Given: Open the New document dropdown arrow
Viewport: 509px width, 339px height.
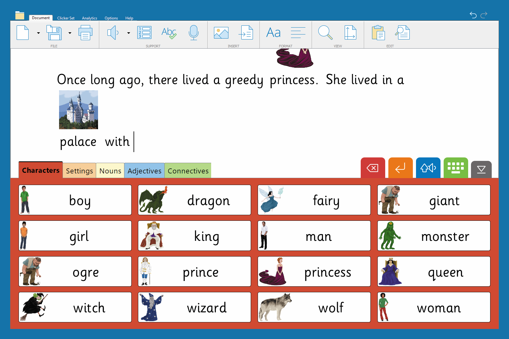Looking at the screenshot, I should tap(38, 33).
